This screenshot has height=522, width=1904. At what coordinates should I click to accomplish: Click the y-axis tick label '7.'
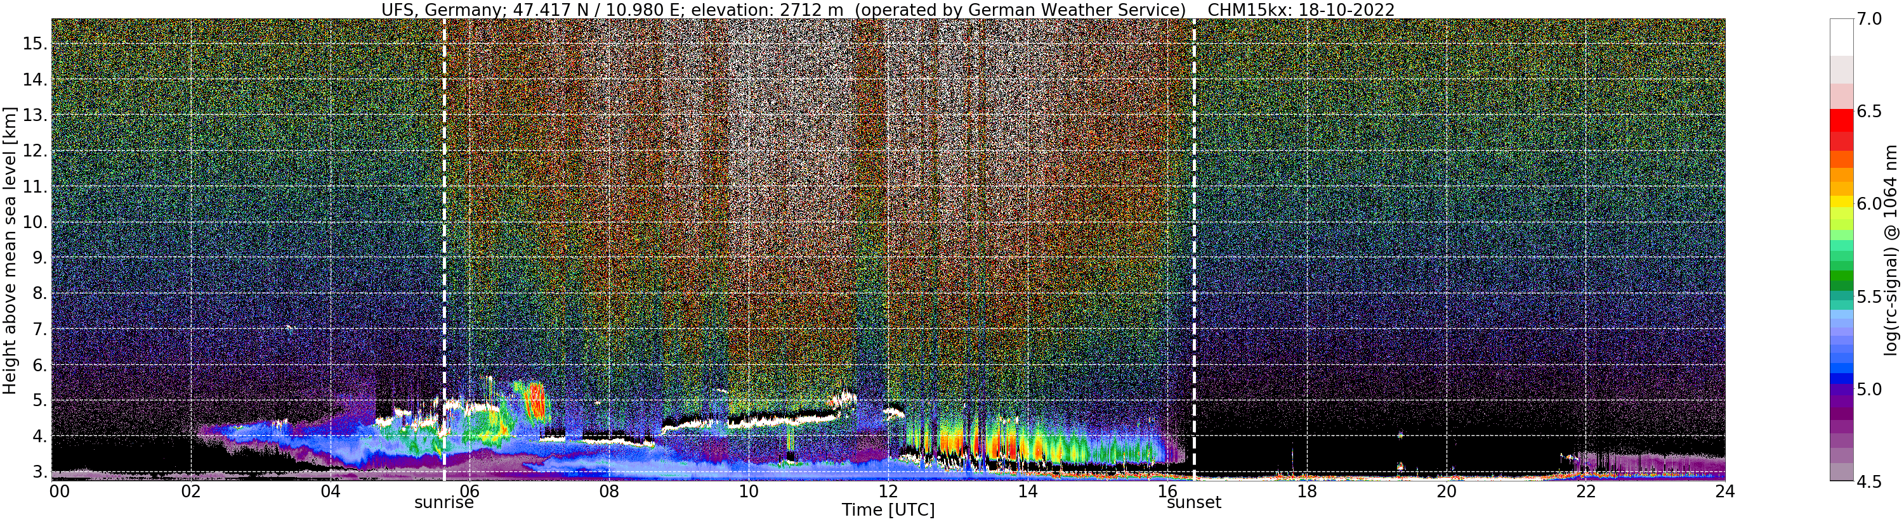pyautogui.click(x=40, y=329)
